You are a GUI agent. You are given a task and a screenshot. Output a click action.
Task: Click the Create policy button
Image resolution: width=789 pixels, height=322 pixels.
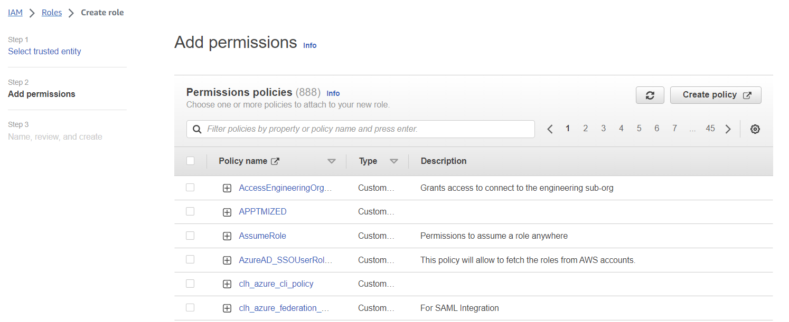(x=715, y=95)
